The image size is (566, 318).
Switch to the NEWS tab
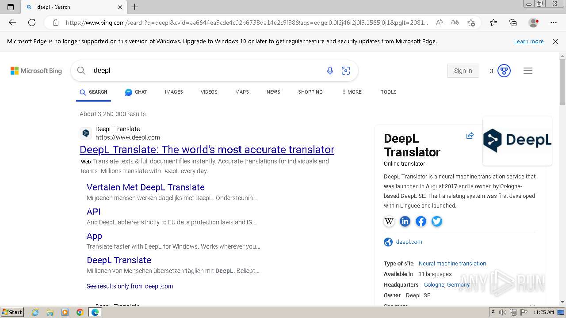(273, 92)
